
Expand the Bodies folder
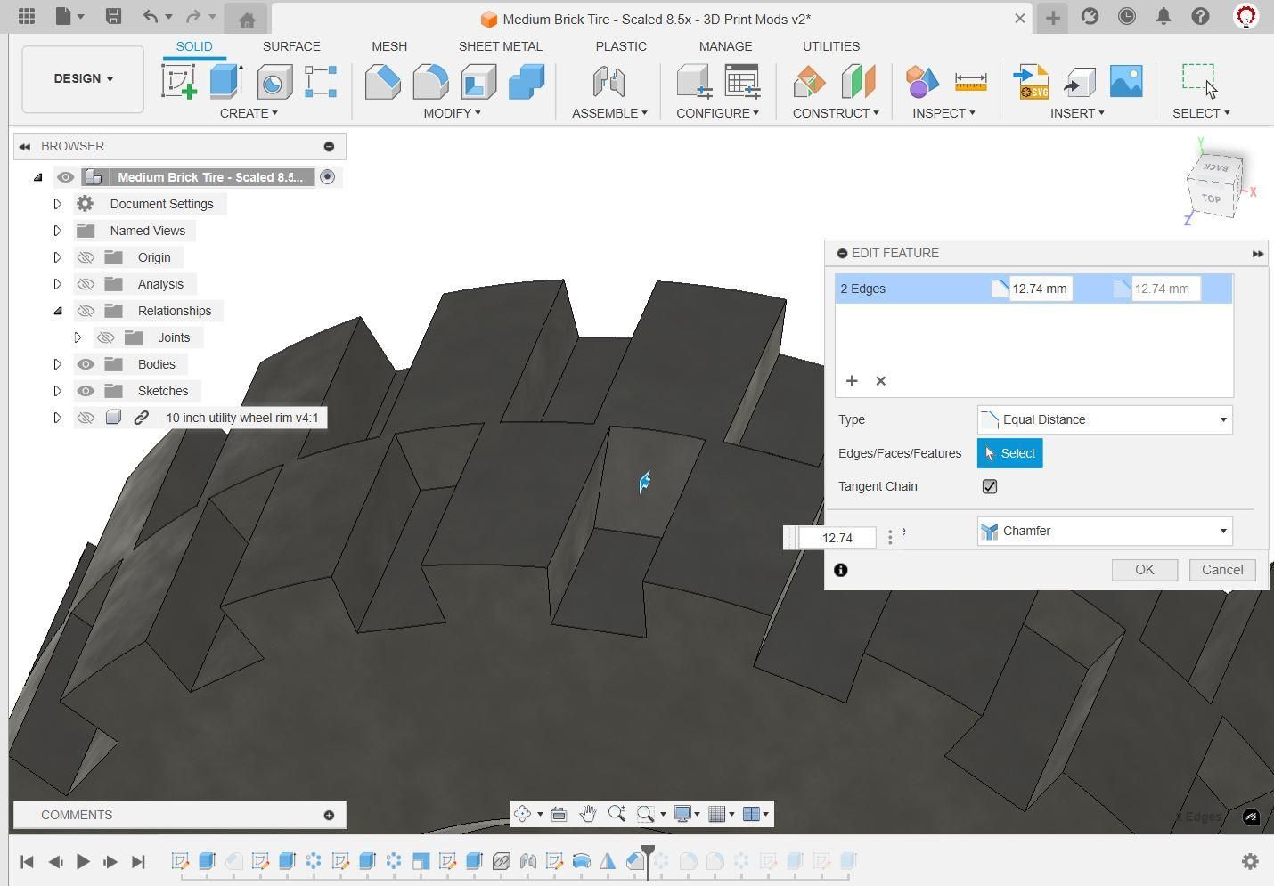click(58, 364)
